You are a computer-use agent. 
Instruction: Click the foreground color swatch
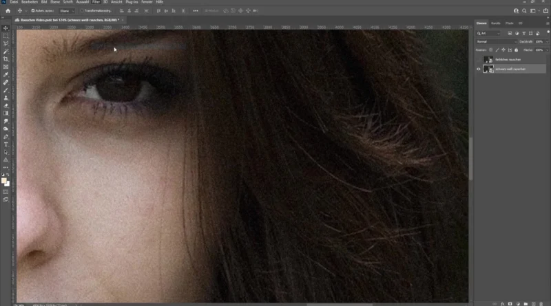[x=4, y=181]
